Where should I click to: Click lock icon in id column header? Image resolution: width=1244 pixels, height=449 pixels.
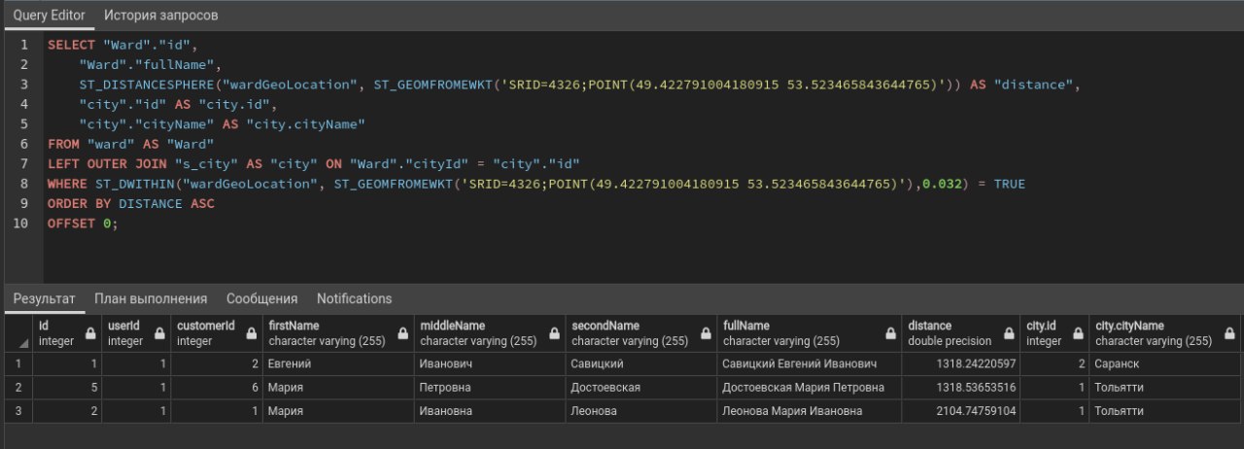(90, 333)
